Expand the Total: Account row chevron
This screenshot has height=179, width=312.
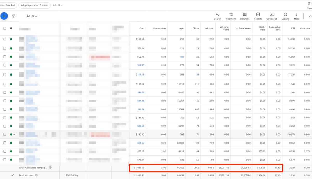point(12,175)
